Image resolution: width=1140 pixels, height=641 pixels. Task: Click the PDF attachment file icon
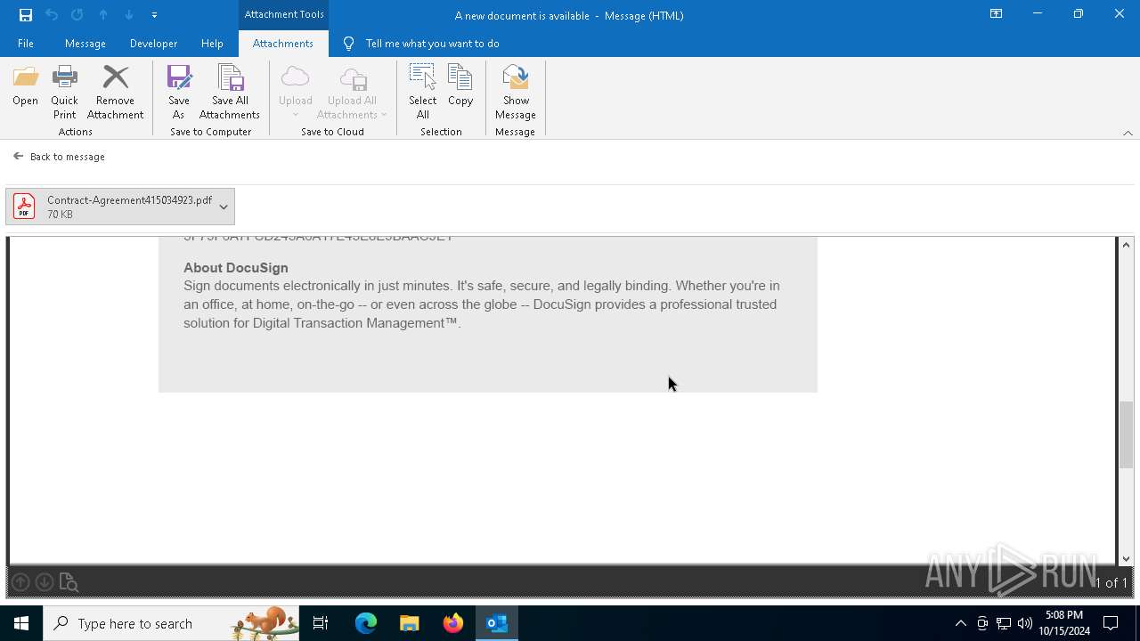point(24,207)
